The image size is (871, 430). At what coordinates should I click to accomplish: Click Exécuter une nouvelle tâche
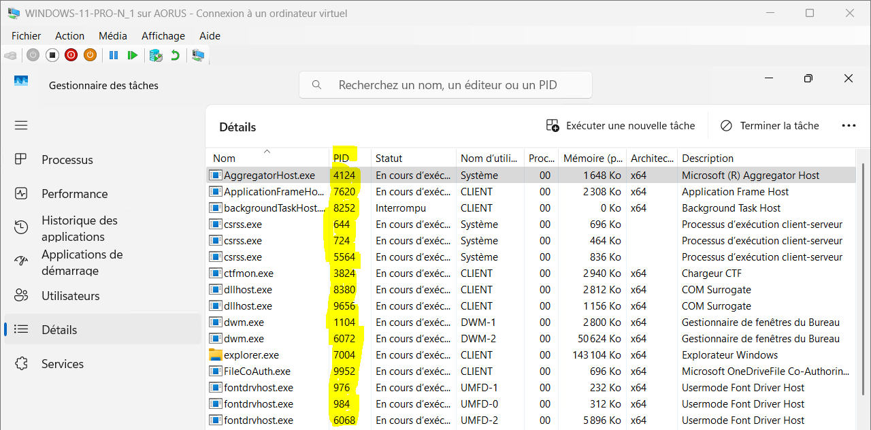621,126
